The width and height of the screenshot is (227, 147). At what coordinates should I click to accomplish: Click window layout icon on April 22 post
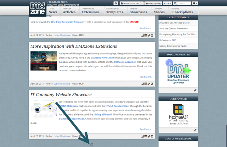click(x=146, y=136)
